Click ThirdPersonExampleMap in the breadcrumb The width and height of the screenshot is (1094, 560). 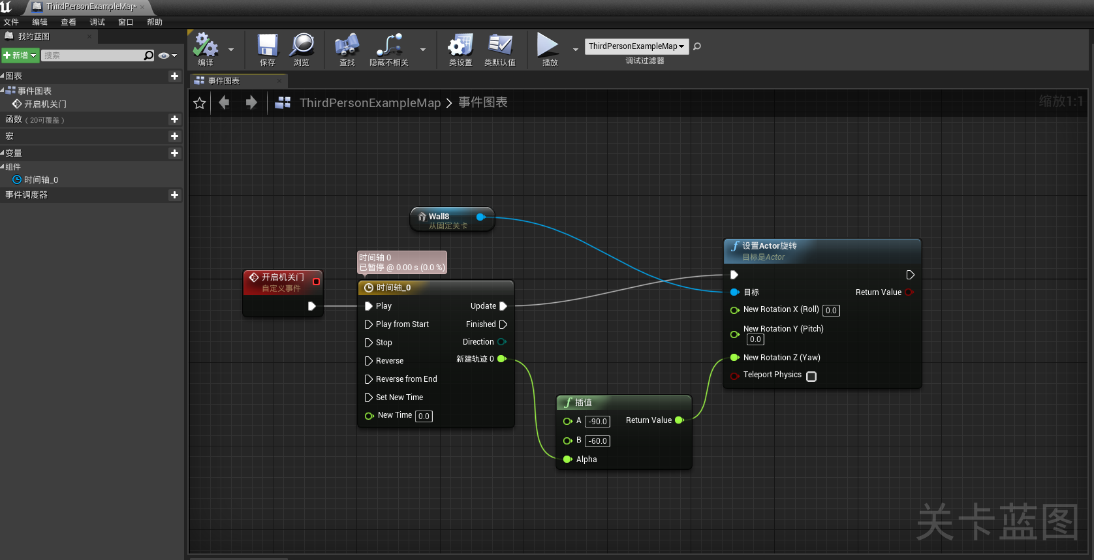tap(369, 103)
